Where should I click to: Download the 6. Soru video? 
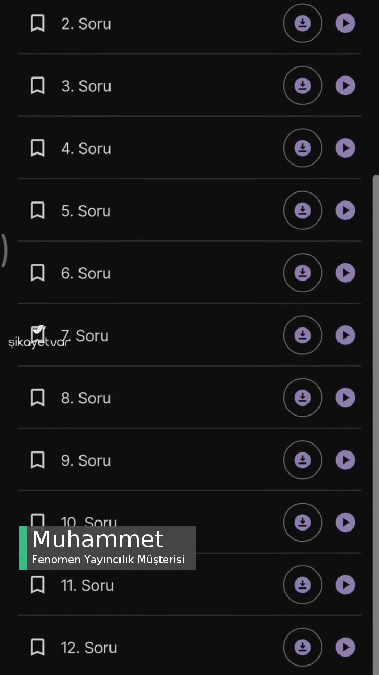[x=302, y=273]
